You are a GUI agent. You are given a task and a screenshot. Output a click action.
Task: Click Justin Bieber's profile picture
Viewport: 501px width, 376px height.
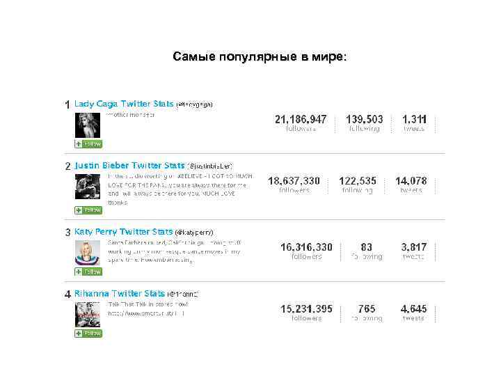(88, 187)
